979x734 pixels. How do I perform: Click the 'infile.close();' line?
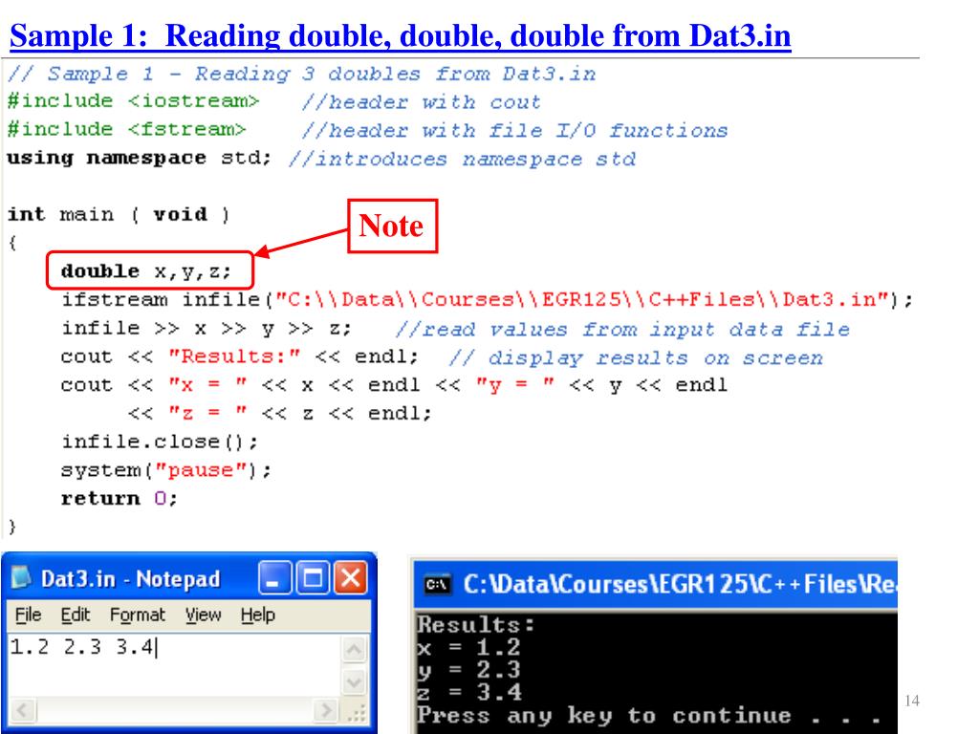click(x=160, y=442)
